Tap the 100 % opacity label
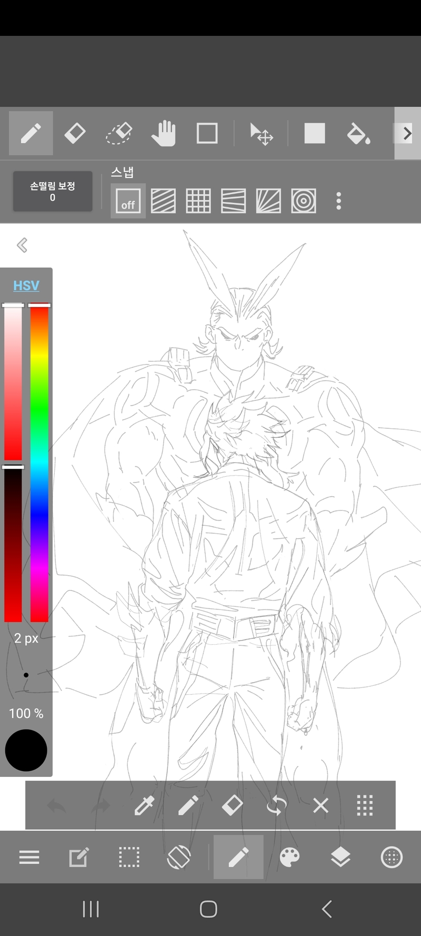 (26, 713)
